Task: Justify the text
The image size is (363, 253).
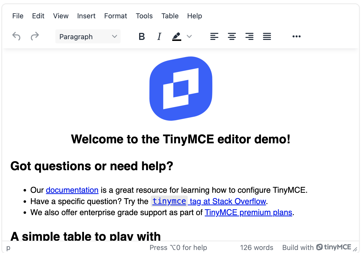Action: [267, 36]
